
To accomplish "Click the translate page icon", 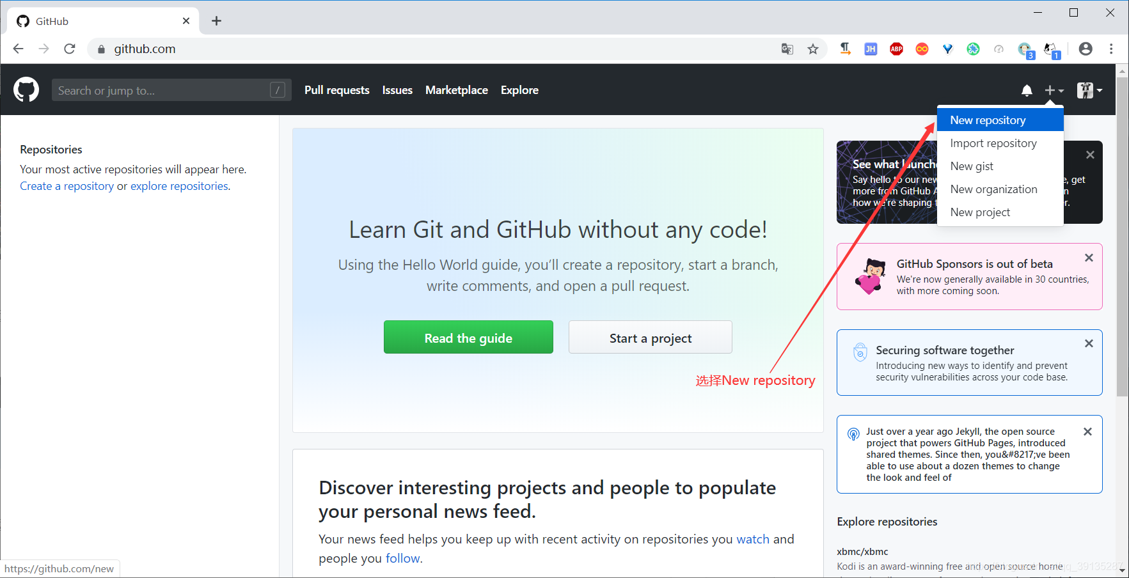I will point(787,49).
